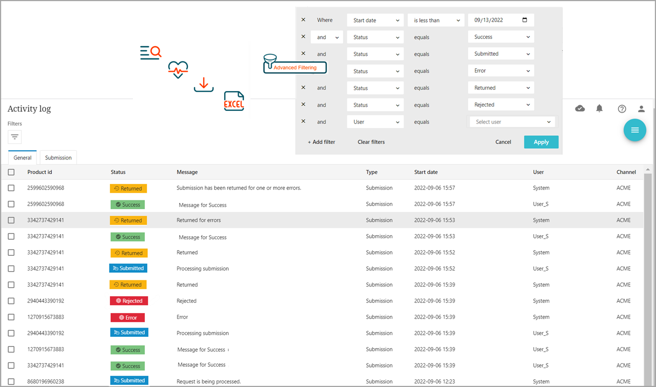Image resolution: width=656 pixels, height=387 pixels.
Task: Check the row with the Rejected status
Action: pyautogui.click(x=11, y=301)
